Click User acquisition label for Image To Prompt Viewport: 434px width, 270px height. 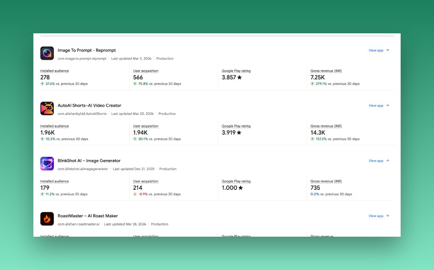[x=146, y=71]
